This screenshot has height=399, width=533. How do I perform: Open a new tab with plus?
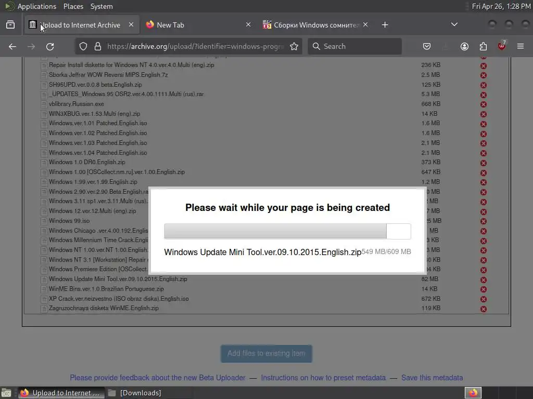pos(385,25)
